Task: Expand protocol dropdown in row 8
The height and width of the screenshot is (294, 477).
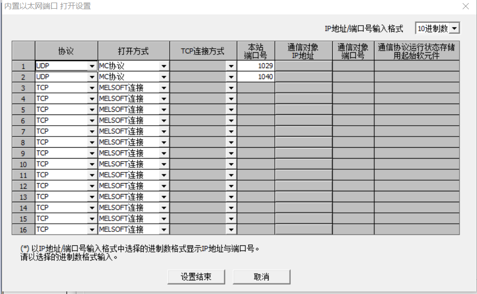Action: coord(92,142)
